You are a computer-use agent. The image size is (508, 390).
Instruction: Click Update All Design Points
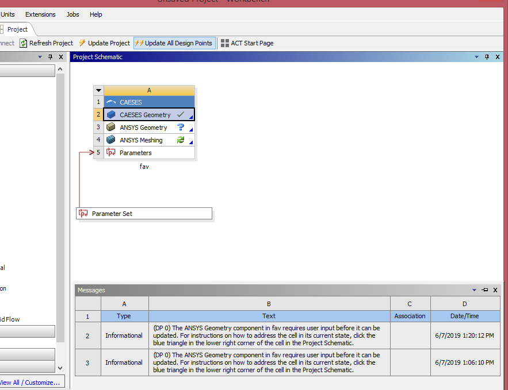tap(175, 43)
